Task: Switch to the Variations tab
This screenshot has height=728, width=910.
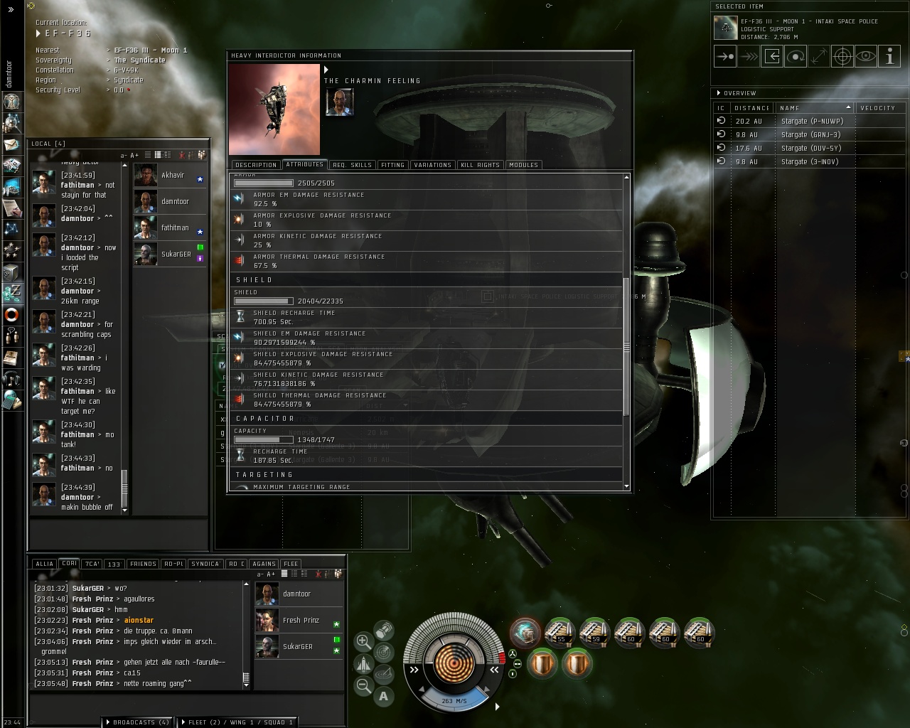Action: coord(432,165)
